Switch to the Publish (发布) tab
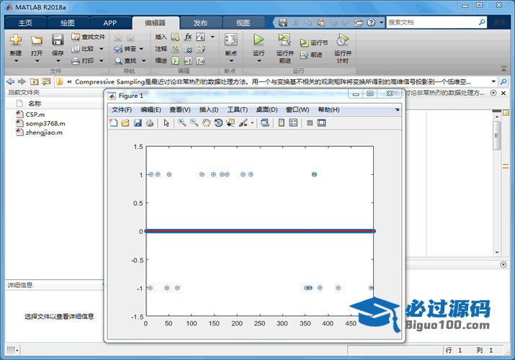This screenshot has height=360, width=515. click(x=200, y=22)
